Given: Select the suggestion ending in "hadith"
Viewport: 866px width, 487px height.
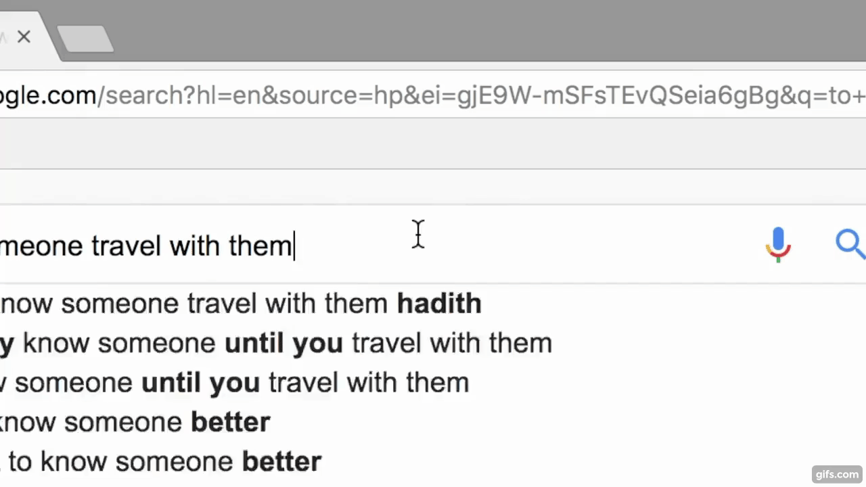Looking at the screenshot, I should pyautogui.click(x=240, y=304).
